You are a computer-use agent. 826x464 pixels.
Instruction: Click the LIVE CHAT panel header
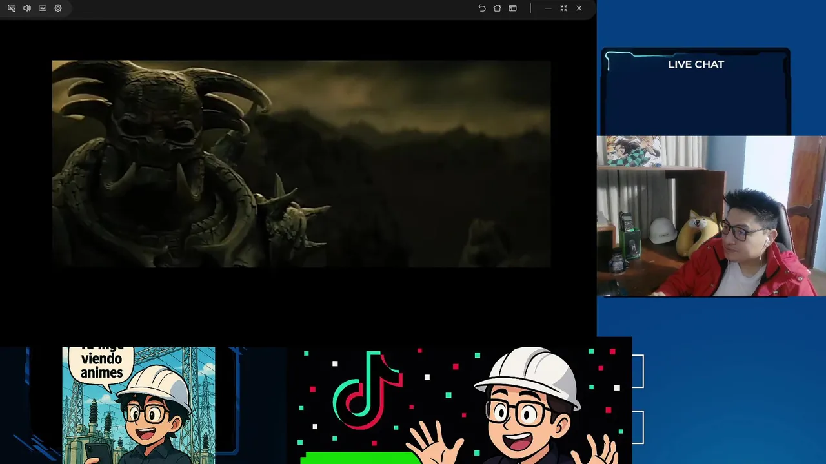pyautogui.click(x=696, y=64)
